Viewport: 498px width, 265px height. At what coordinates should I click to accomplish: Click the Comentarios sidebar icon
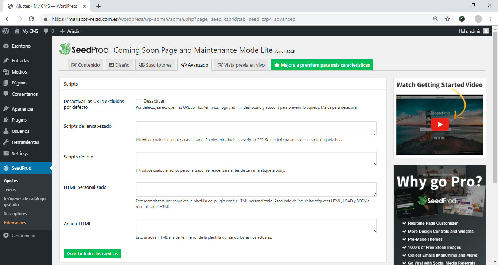pos(6,94)
